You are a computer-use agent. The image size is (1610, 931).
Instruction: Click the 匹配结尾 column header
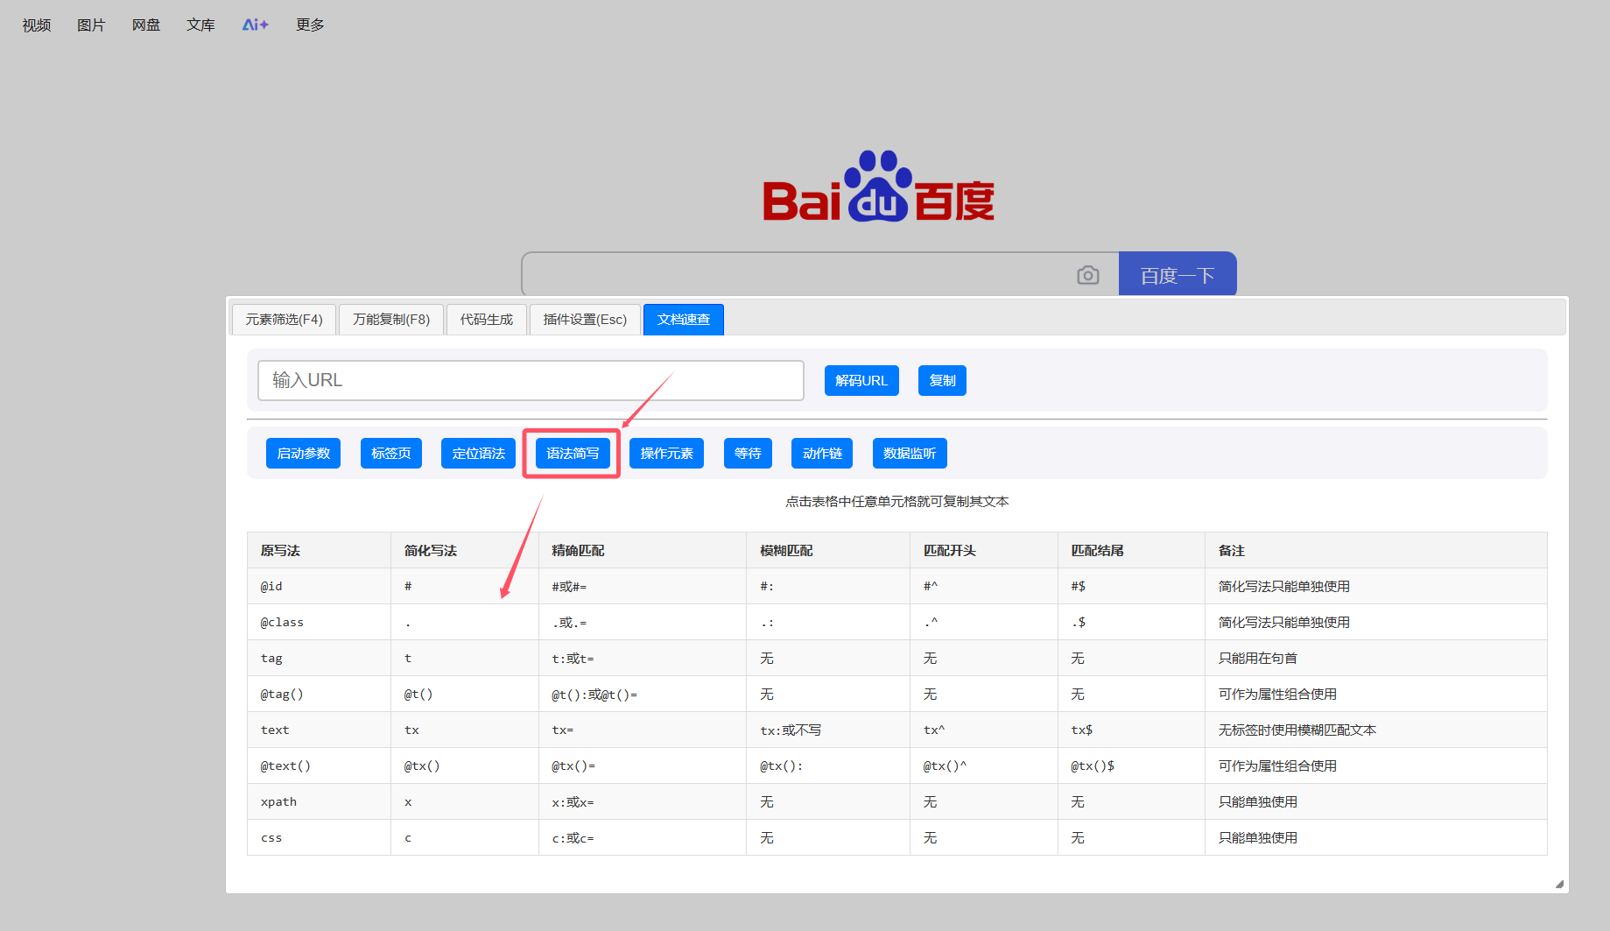pos(1131,550)
